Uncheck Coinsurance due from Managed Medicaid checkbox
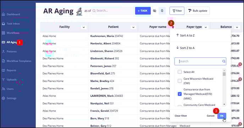The width and height of the screenshot is (244, 128). tap(179, 94)
